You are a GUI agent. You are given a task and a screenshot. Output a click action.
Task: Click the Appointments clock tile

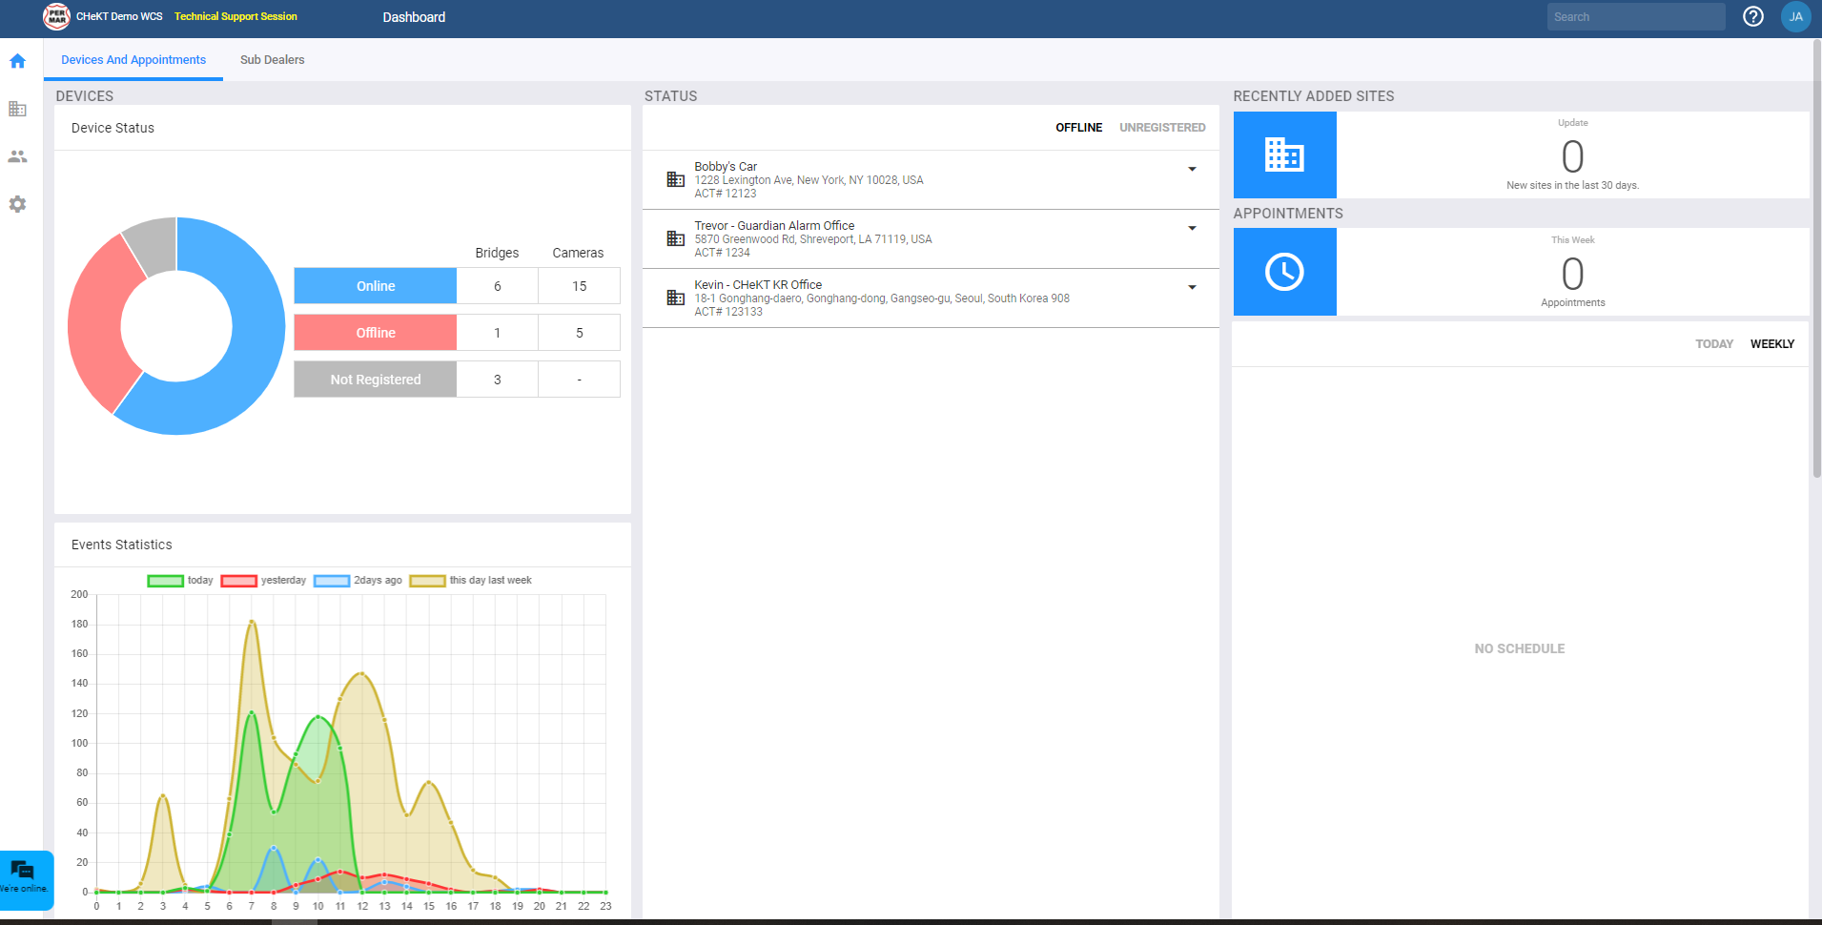click(1284, 272)
